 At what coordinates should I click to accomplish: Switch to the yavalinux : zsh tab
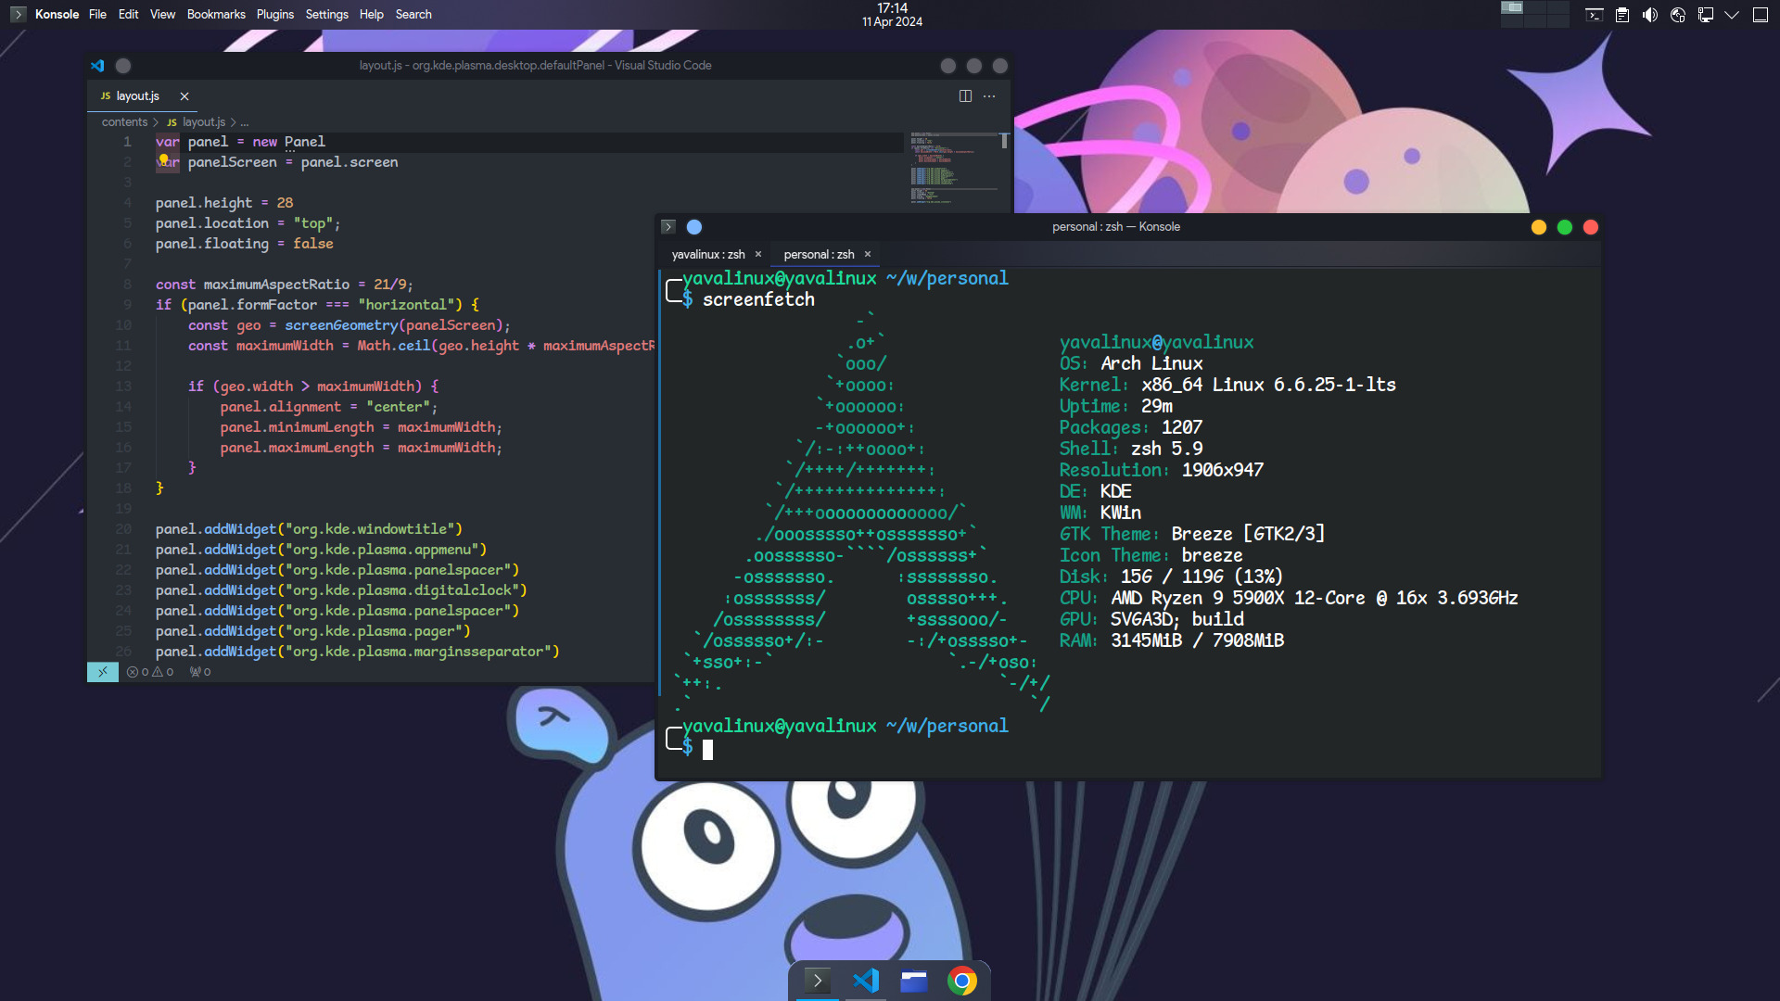708,255
